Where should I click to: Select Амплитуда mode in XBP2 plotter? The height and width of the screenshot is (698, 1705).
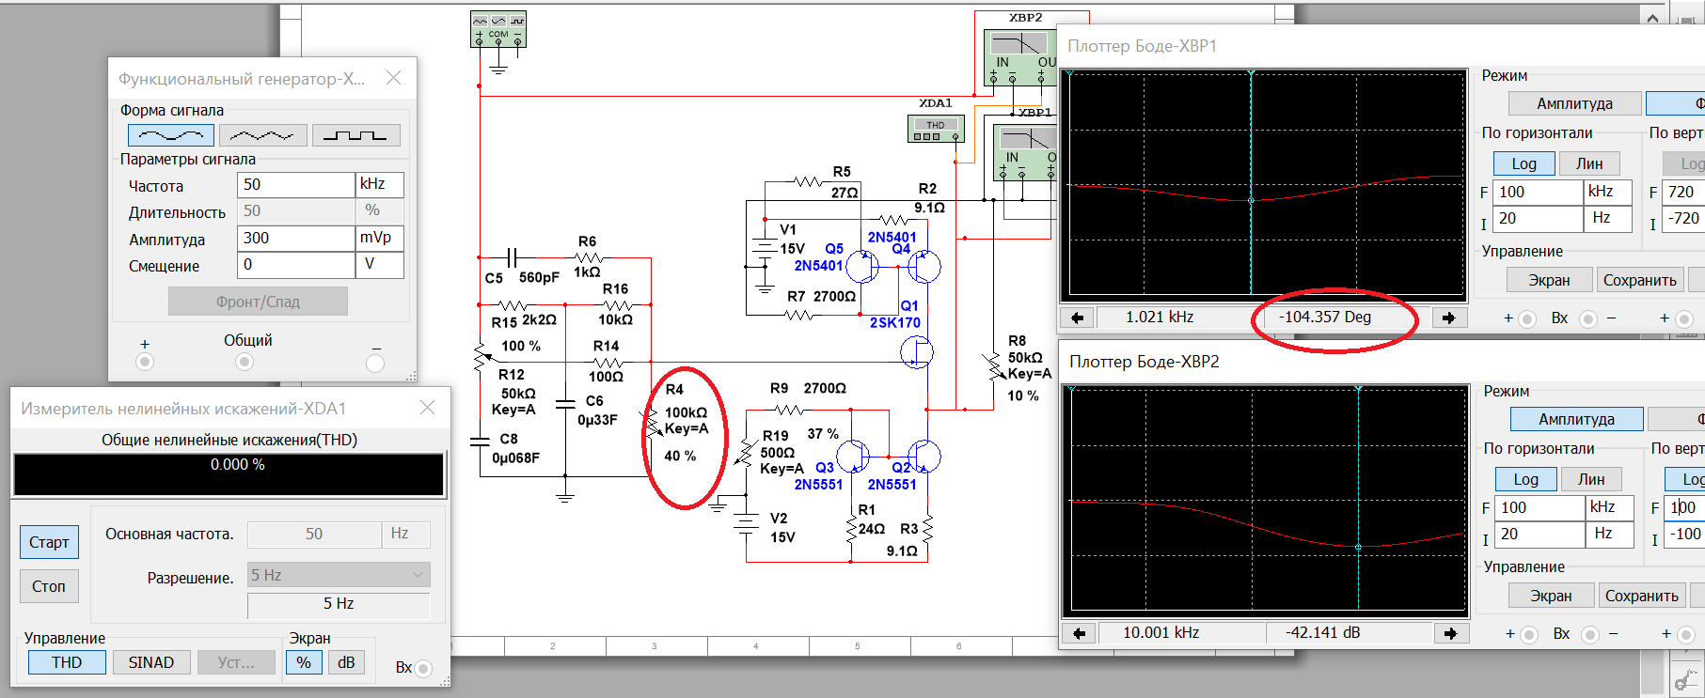click(1577, 419)
